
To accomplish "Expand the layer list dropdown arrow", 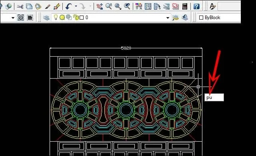I will pyautogui.click(x=168, y=18).
